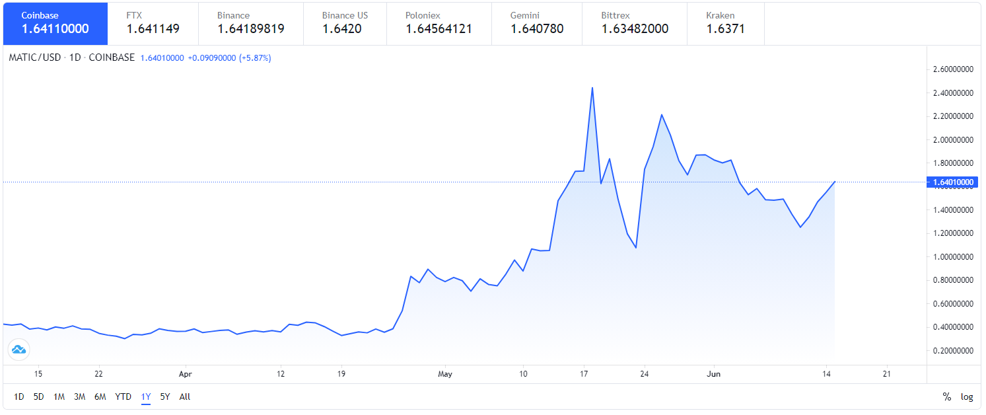Click the 2.40000000 price axis label

pos(953,93)
